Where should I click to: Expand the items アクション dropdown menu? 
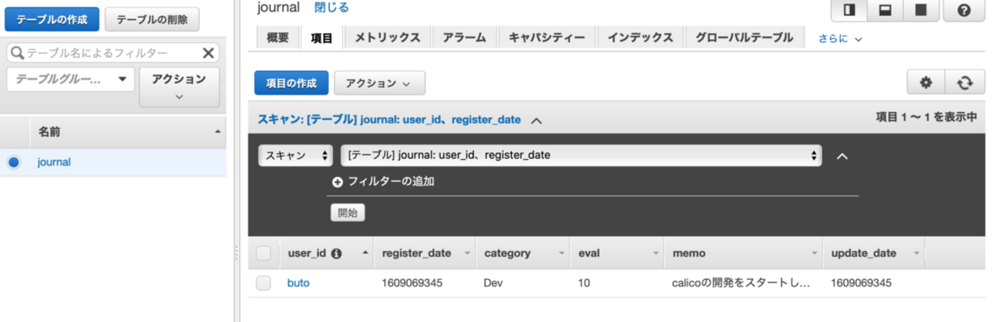click(379, 83)
